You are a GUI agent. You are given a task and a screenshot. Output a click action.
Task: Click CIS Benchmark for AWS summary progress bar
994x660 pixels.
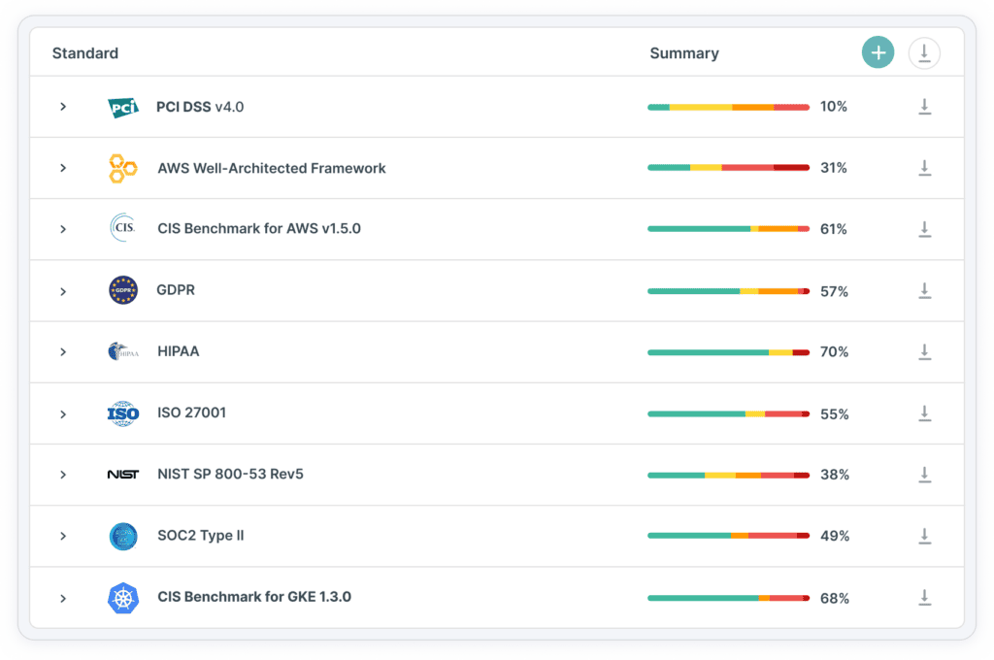[x=728, y=229]
